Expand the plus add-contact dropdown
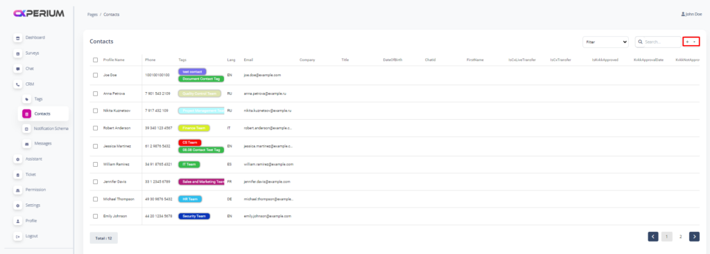 [691, 42]
